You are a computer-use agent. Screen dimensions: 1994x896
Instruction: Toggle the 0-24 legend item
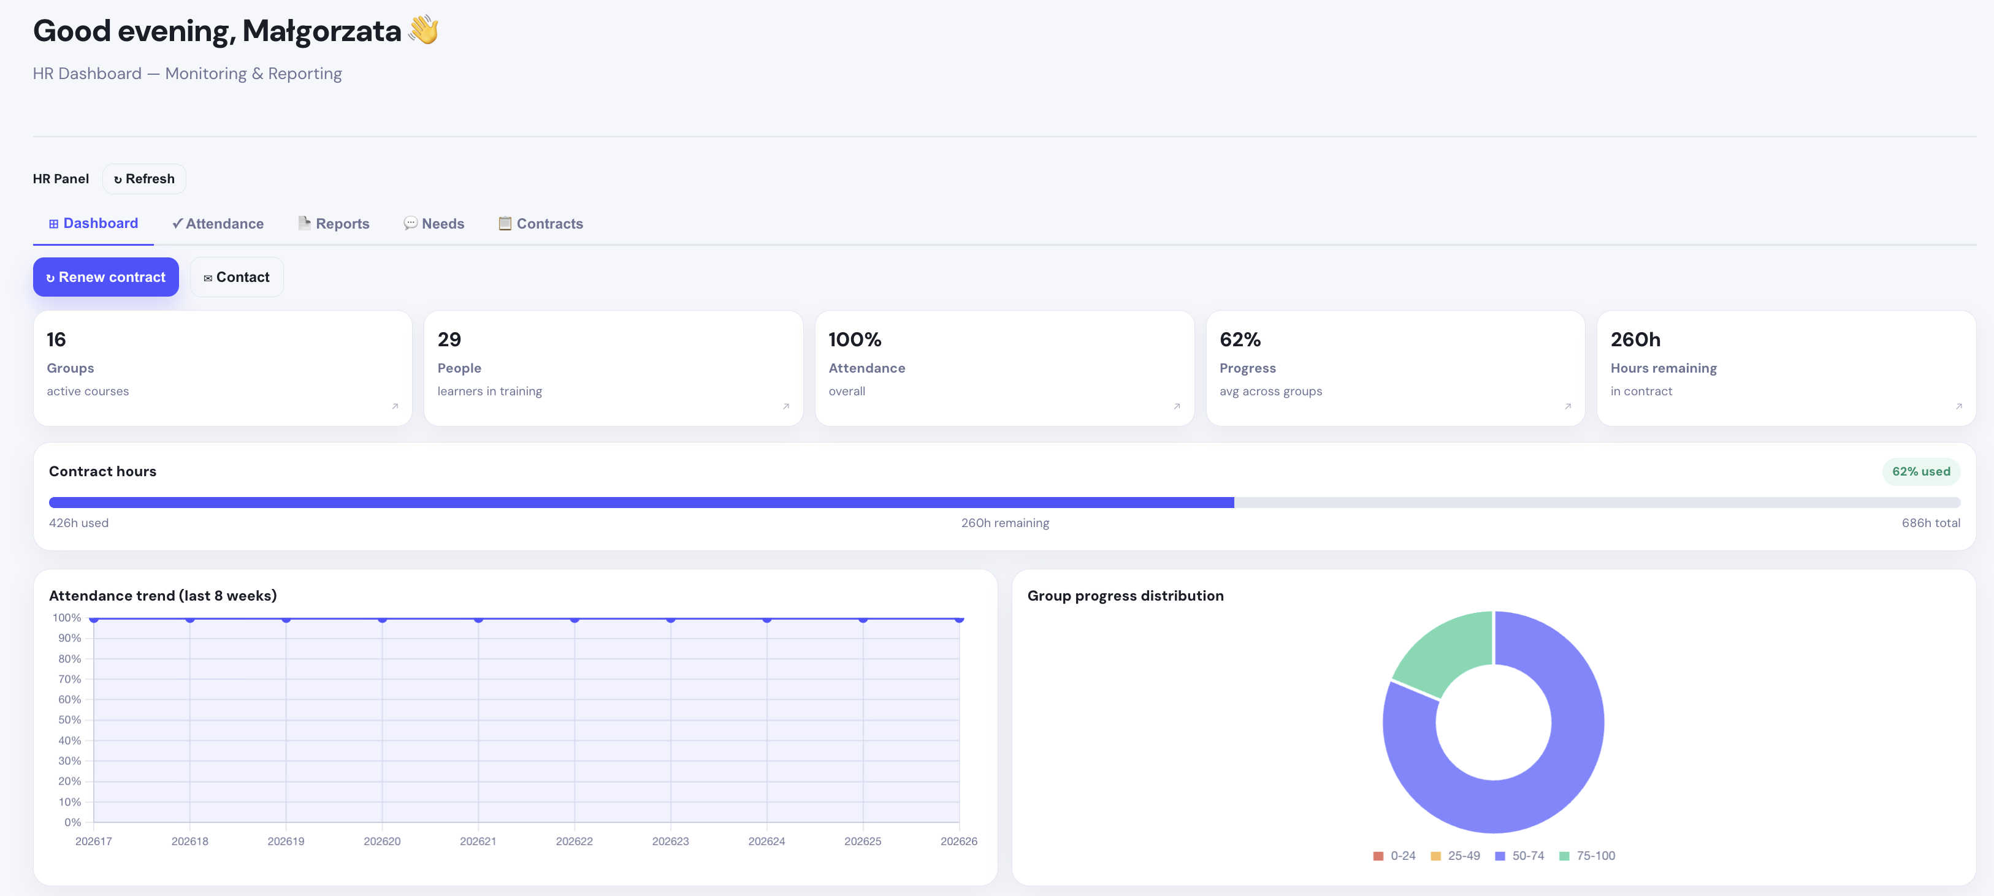[1394, 856]
